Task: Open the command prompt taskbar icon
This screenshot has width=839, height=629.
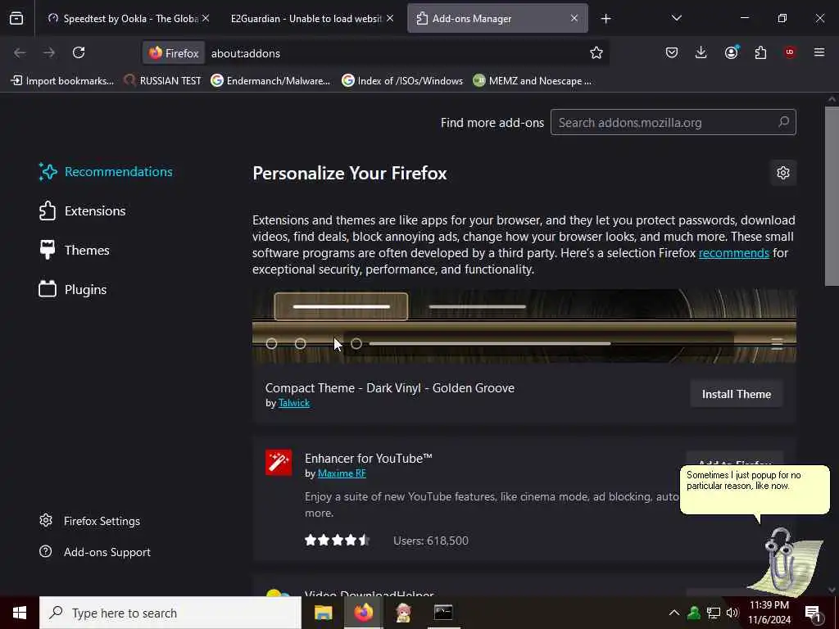Action: pyautogui.click(x=443, y=613)
